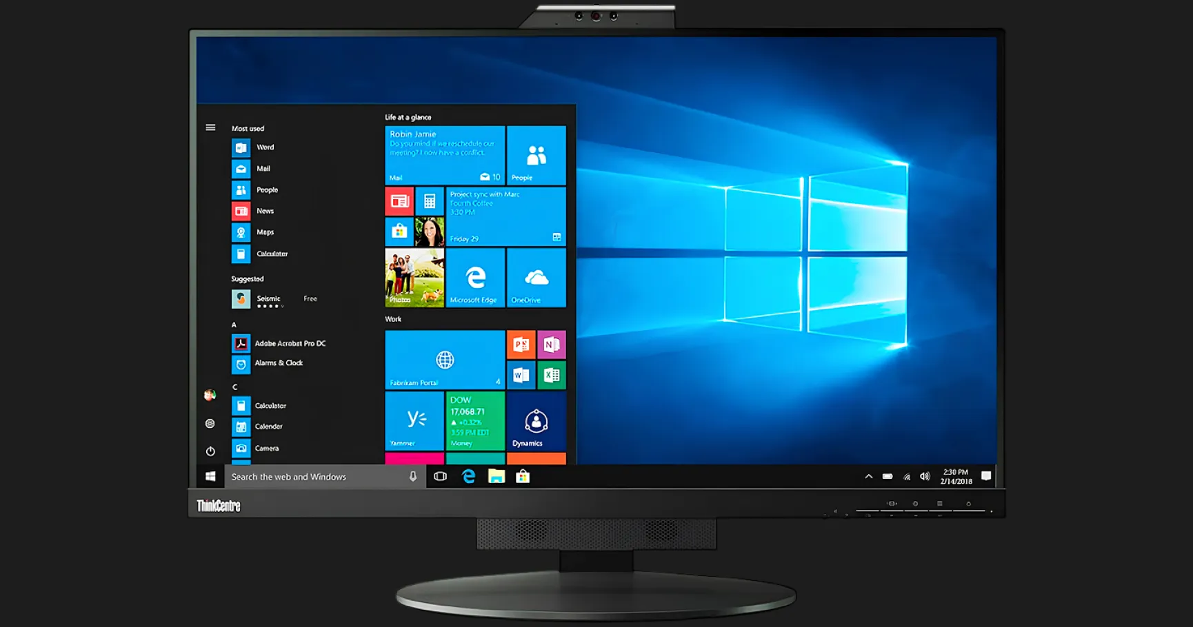The height and width of the screenshot is (627, 1193).
Task: Open the Excel tile
Action: click(x=552, y=375)
